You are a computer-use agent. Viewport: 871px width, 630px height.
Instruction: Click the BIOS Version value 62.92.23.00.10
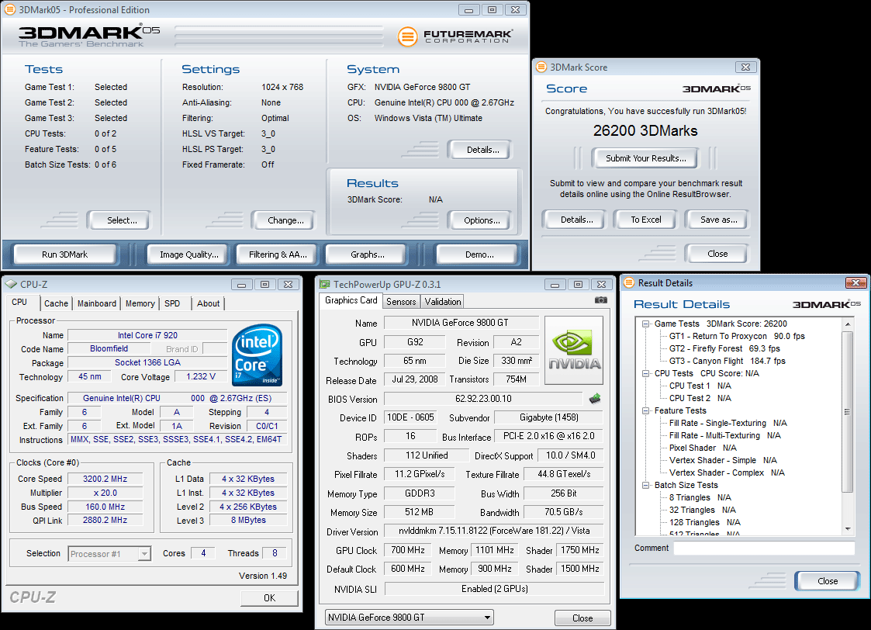pos(483,399)
